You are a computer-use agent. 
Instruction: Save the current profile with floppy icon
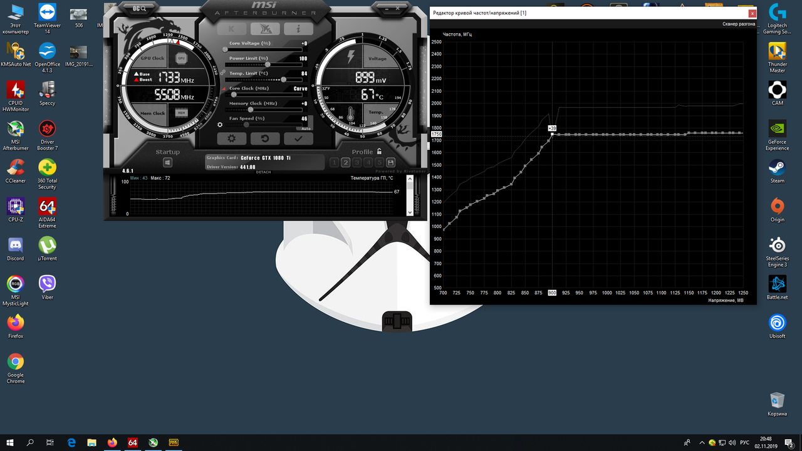390,163
